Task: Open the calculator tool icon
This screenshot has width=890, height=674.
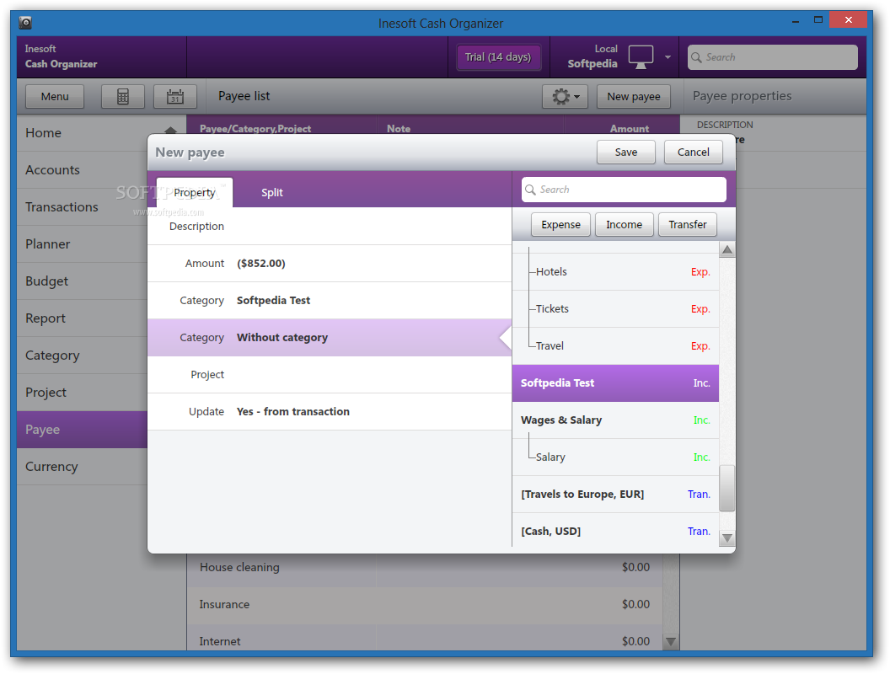Action: click(122, 96)
